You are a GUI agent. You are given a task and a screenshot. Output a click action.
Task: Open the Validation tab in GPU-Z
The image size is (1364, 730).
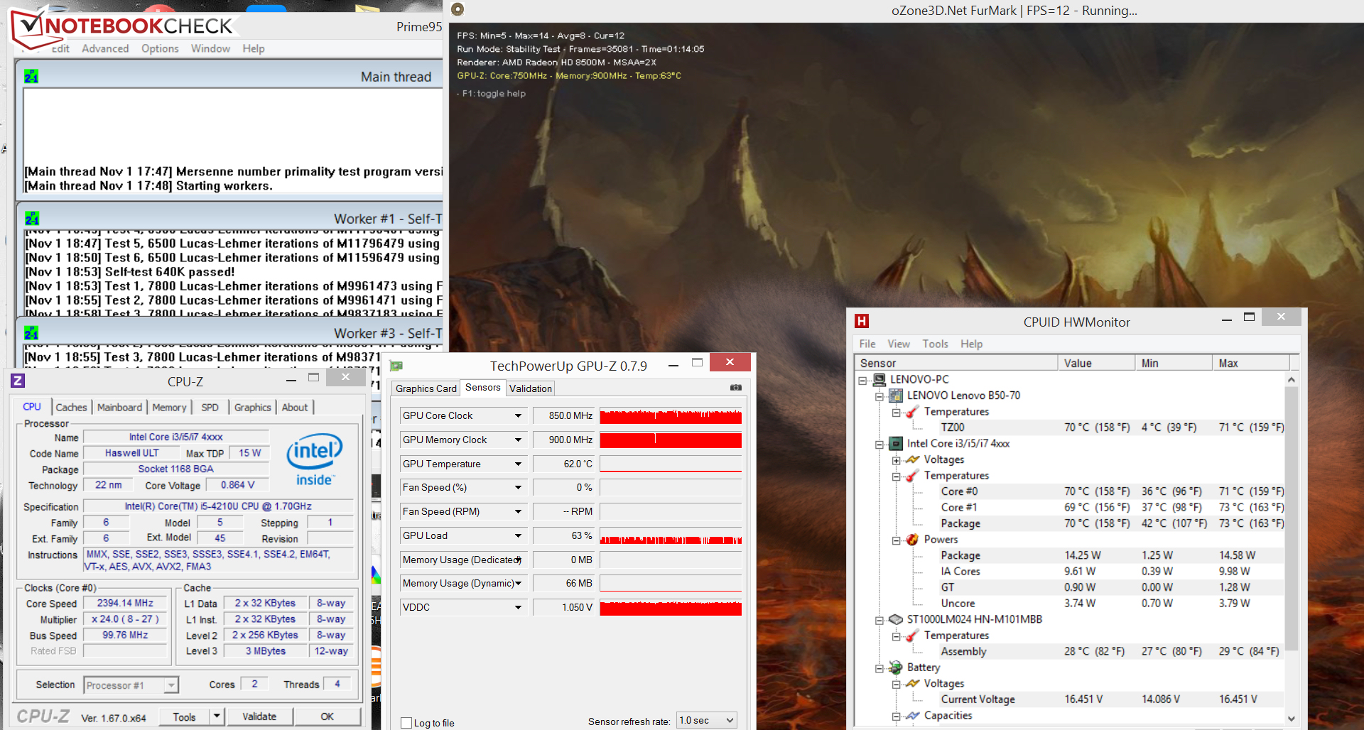pyautogui.click(x=531, y=388)
